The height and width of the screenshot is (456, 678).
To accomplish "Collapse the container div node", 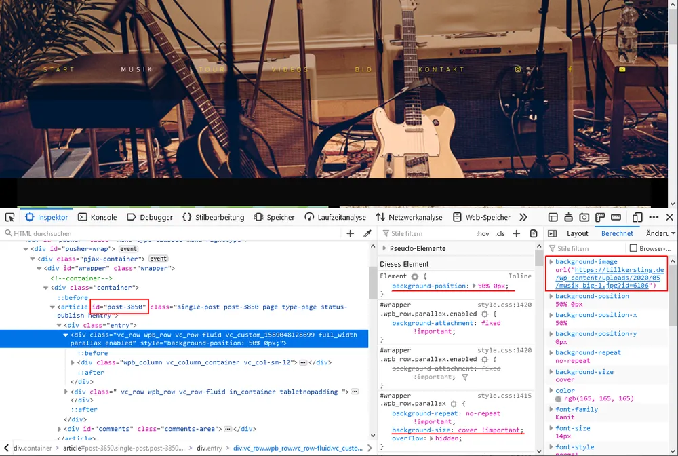I will 46,288.
